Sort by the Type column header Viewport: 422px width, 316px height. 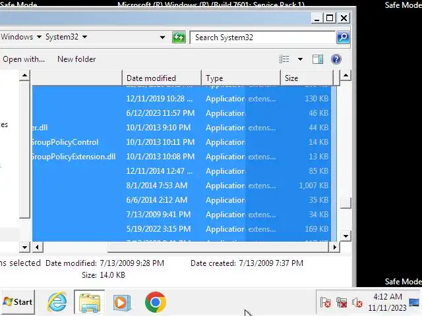point(241,78)
